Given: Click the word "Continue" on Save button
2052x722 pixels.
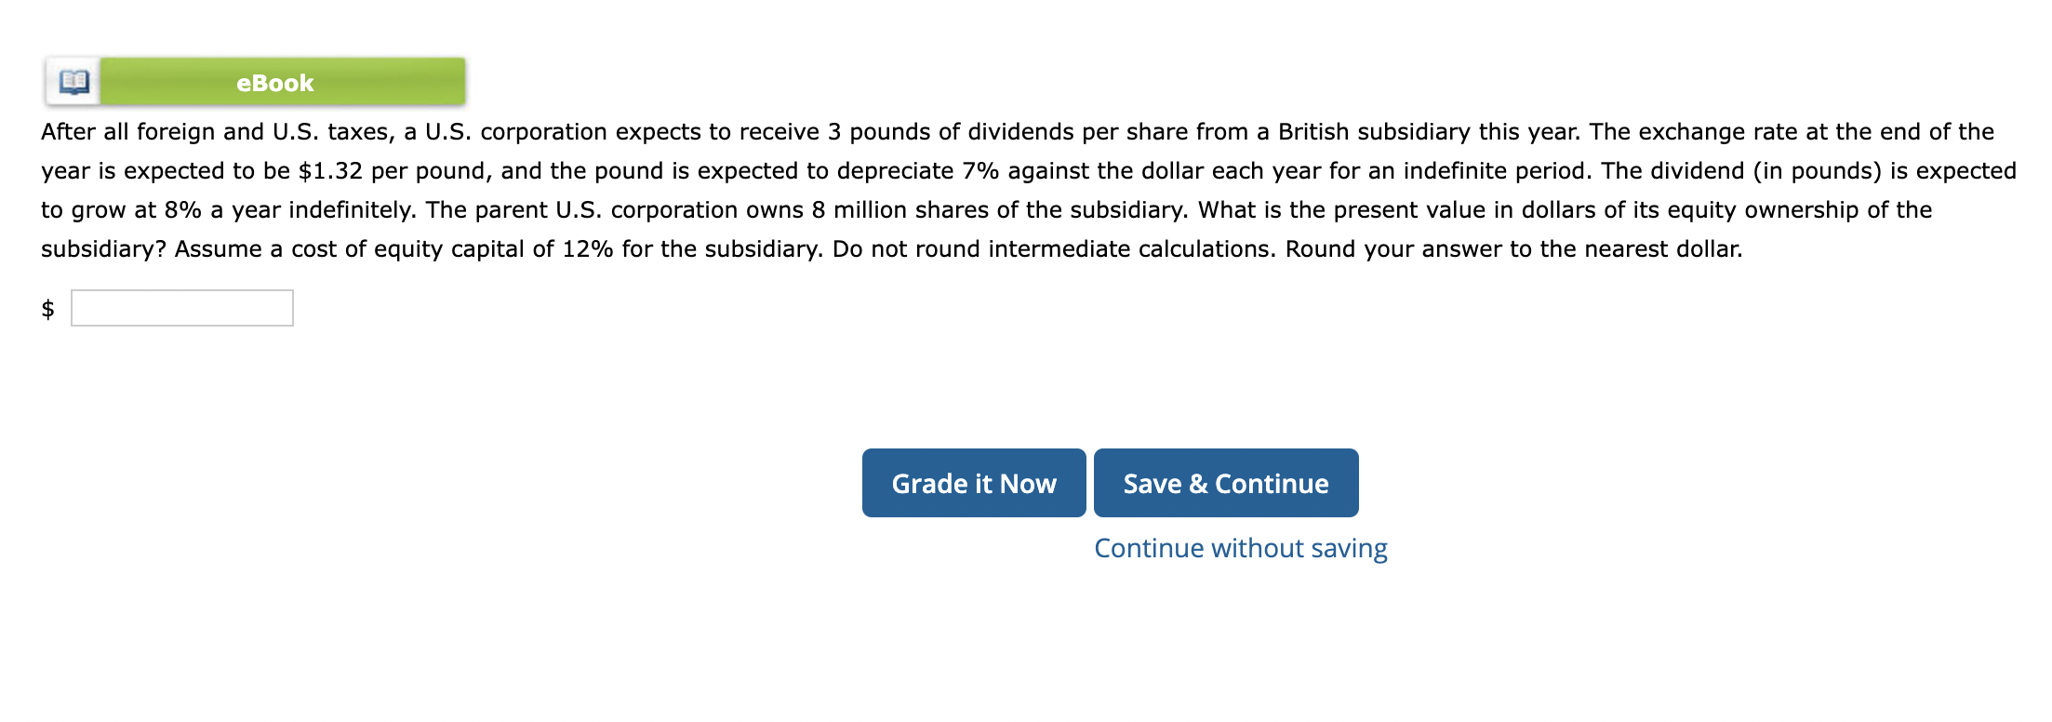Looking at the screenshot, I should click(x=1272, y=484).
